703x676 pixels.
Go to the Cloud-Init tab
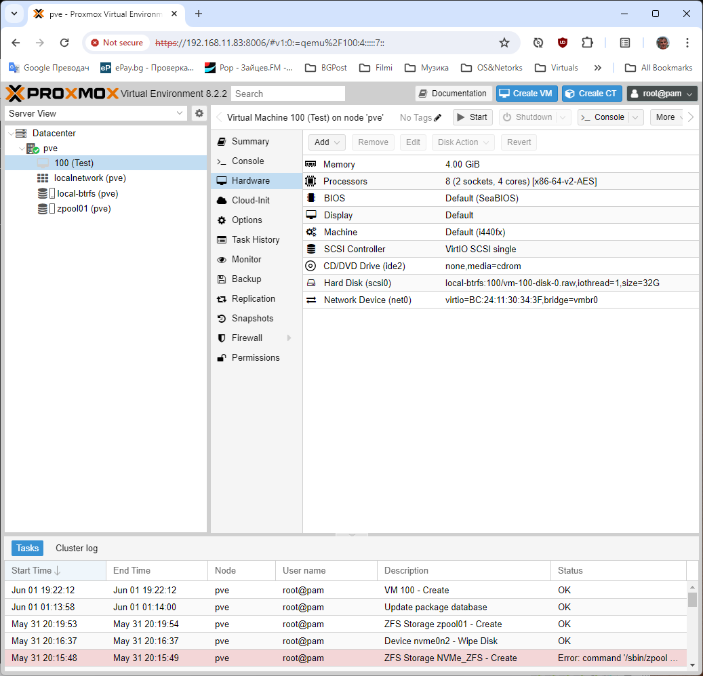pos(256,201)
